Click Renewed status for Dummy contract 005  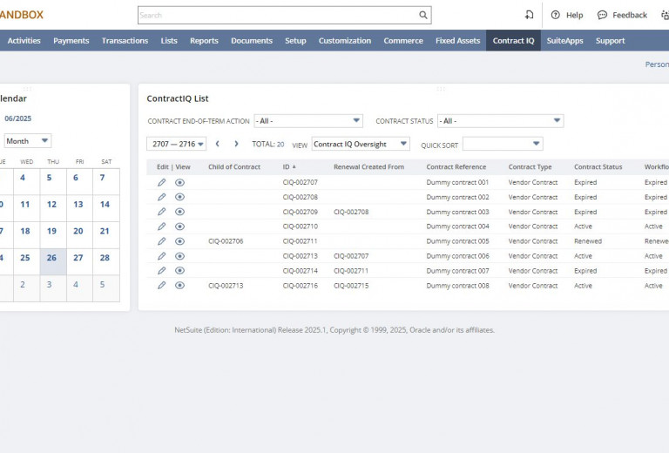coord(588,241)
